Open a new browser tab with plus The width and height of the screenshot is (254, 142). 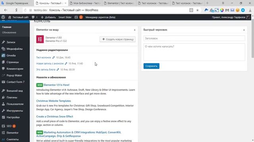(x=207, y=3)
